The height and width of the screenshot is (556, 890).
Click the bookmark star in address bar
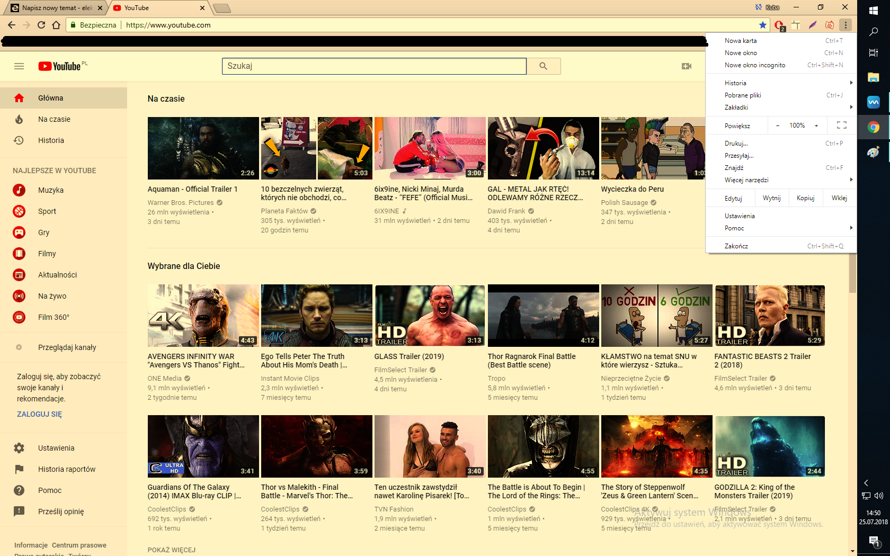click(x=763, y=25)
